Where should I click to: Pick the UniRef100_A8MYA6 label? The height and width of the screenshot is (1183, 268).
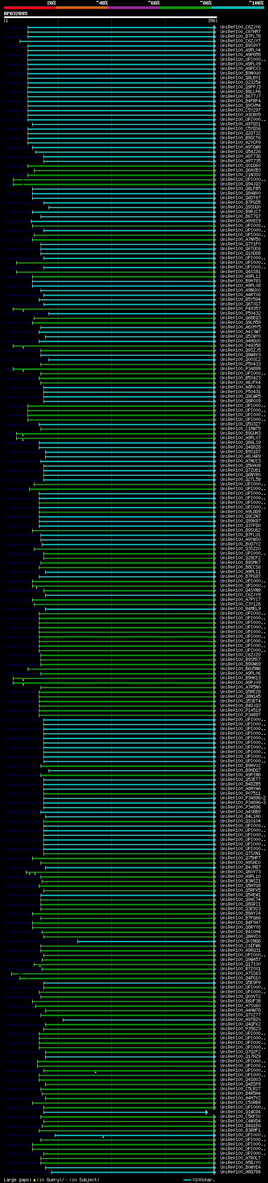(x=240, y=789)
